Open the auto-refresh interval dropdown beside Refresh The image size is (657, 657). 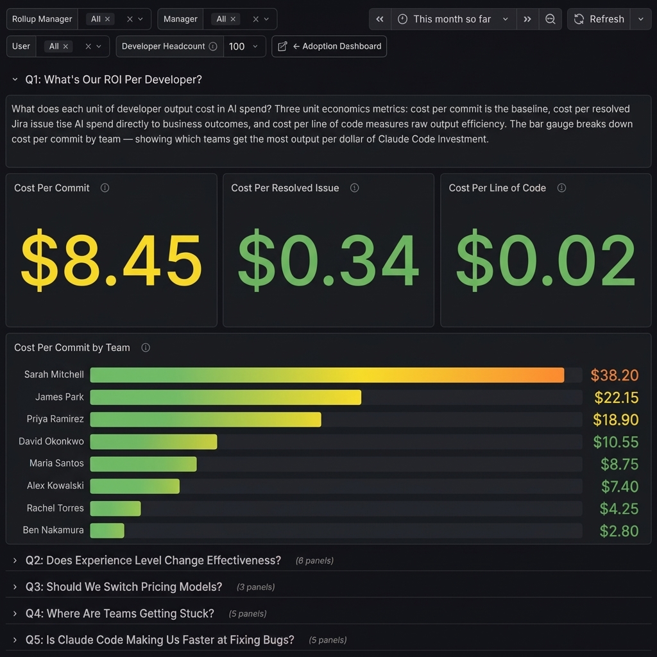(640, 19)
